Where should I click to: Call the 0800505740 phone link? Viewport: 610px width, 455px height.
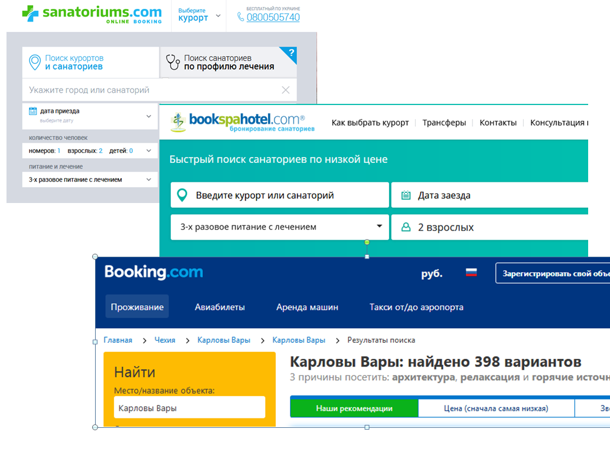(x=273, y=17)
